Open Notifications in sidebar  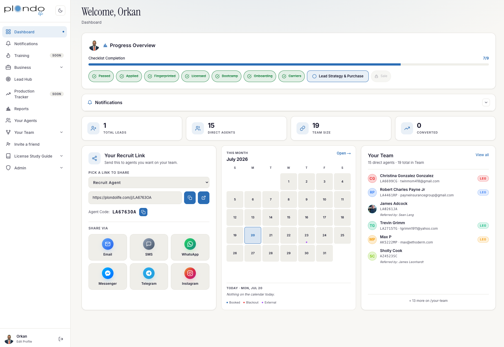(x=34, y=44)
